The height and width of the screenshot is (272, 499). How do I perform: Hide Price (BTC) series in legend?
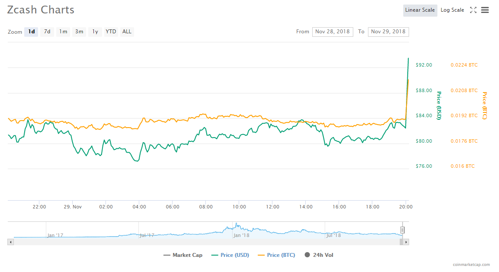tap(276, 255)
